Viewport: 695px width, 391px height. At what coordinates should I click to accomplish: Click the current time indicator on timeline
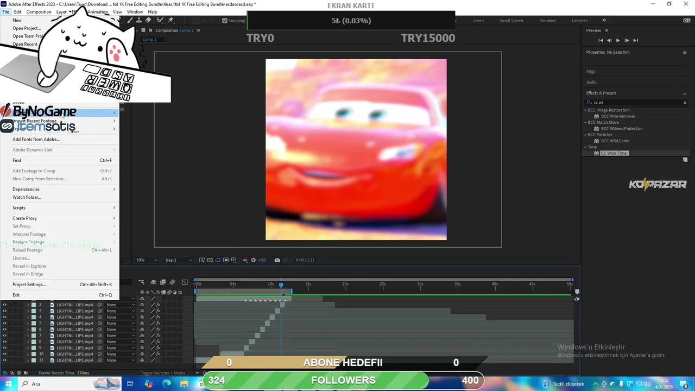pyautogui.click(x=281, y=285)
